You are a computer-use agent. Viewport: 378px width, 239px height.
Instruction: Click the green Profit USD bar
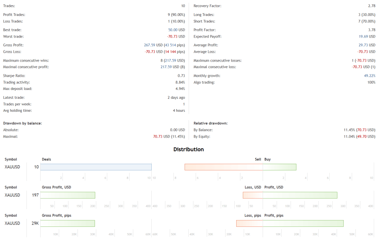coord(300,195)
